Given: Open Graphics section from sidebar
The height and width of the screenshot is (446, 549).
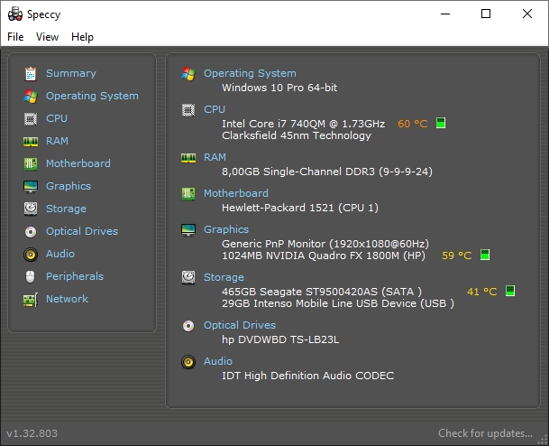Looking at the screenshot, I should 69,186.
